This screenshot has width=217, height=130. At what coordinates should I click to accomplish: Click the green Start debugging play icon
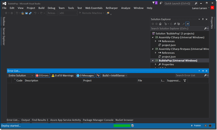[80, 13]
